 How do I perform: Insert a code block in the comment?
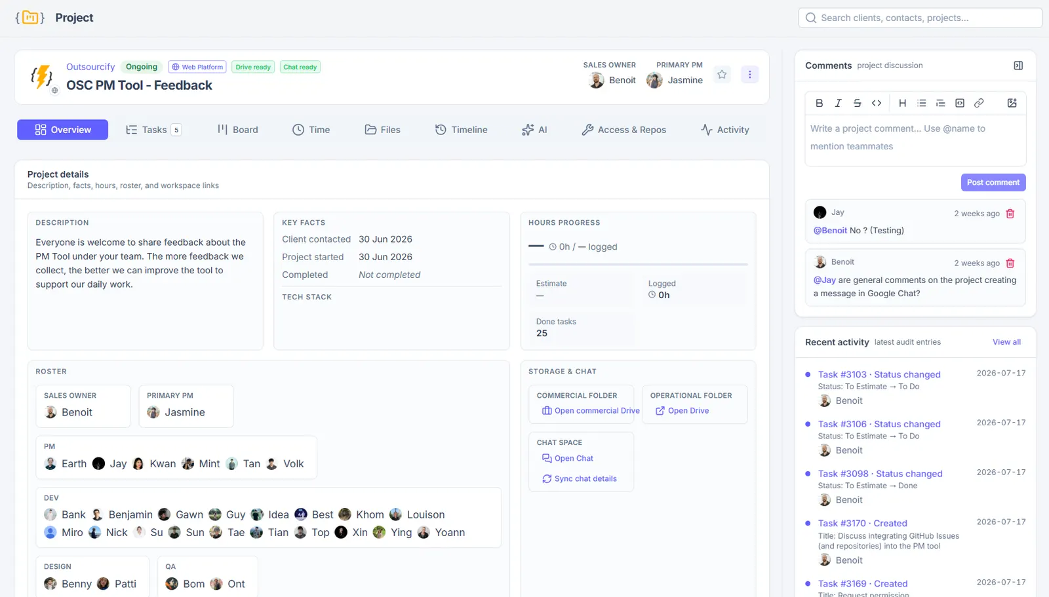coord(960,103)
